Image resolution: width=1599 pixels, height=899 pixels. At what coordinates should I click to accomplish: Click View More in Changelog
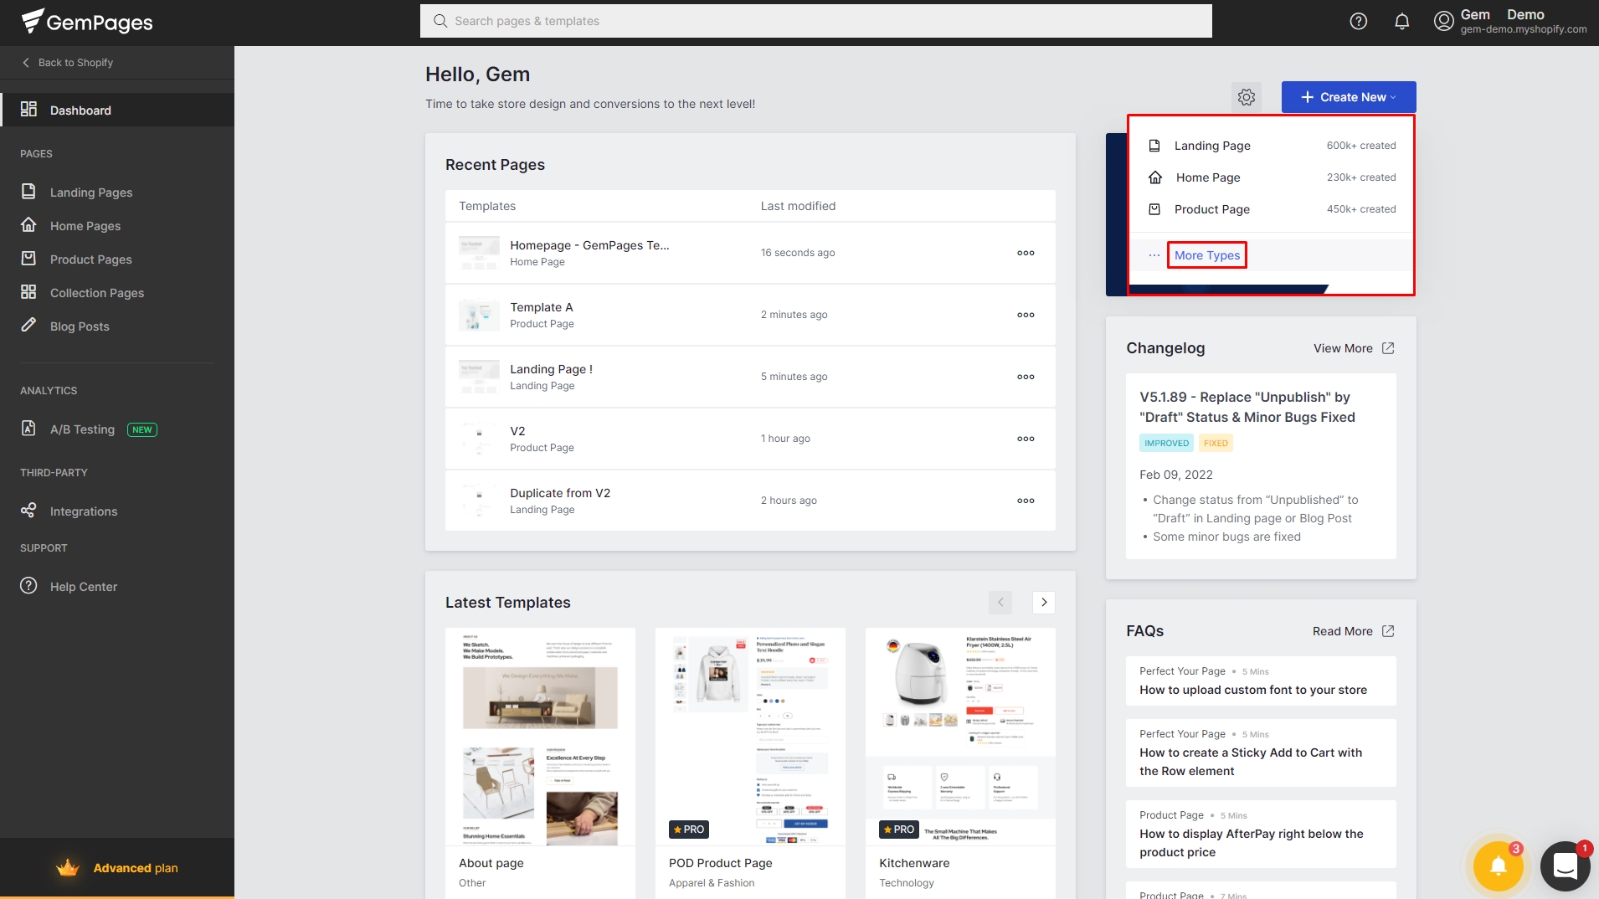point(1343,348)
